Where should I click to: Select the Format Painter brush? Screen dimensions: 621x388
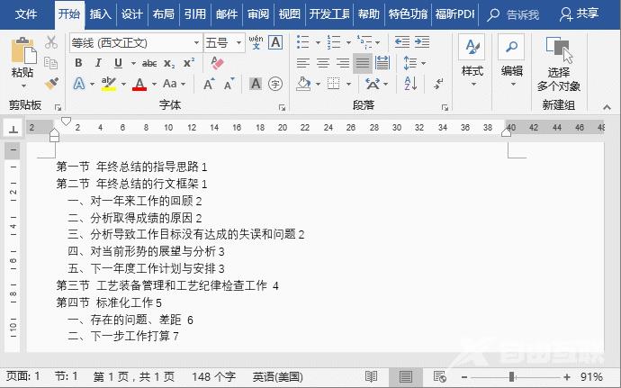point(51,84)
